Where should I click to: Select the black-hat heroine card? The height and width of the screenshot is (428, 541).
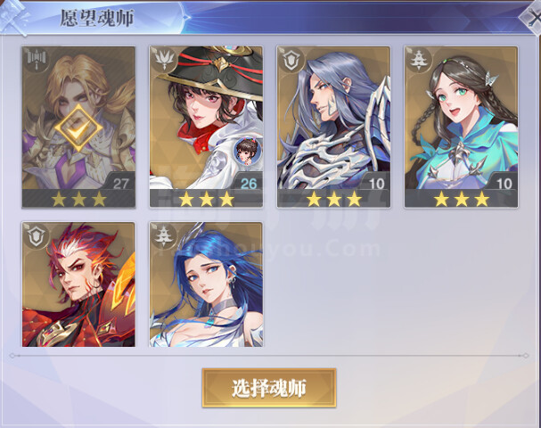[x=206, y=127]
